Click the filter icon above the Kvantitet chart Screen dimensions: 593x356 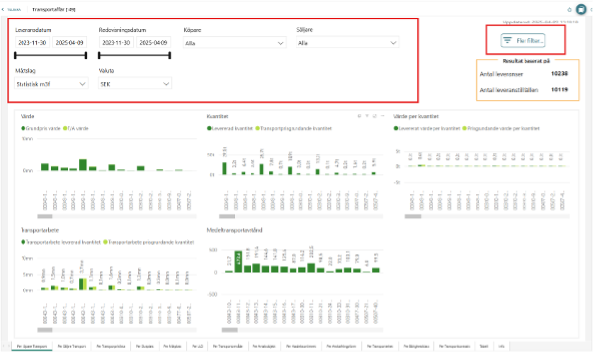tap(367, 116)
